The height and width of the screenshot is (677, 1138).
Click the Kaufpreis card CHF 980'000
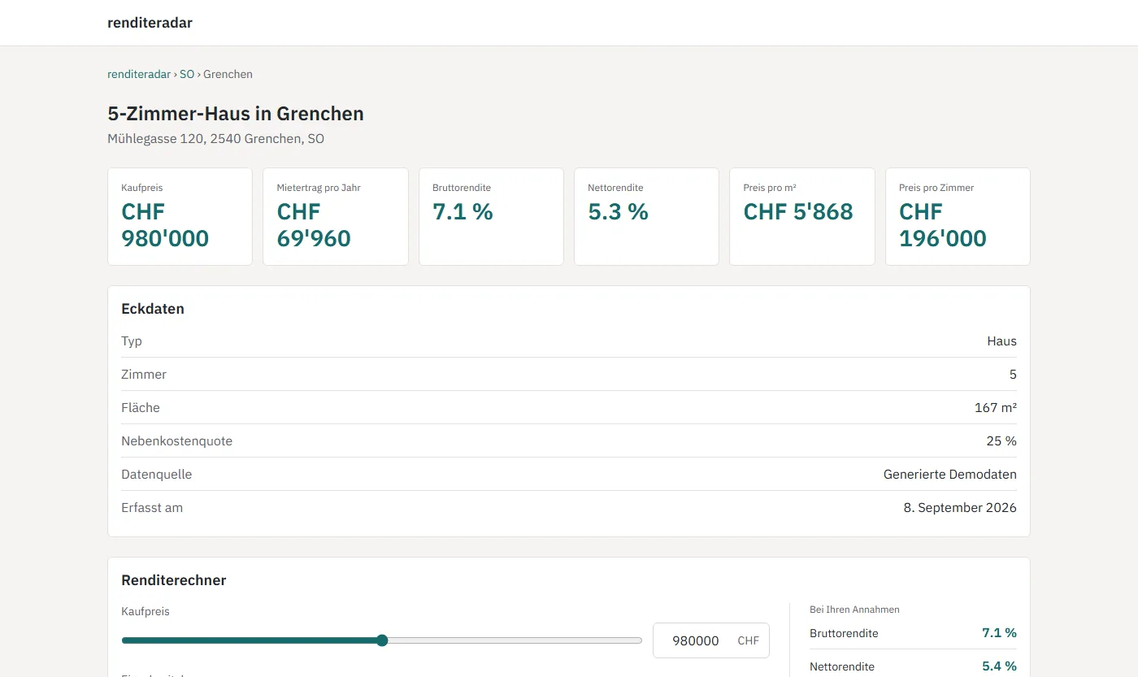(180, 216)
